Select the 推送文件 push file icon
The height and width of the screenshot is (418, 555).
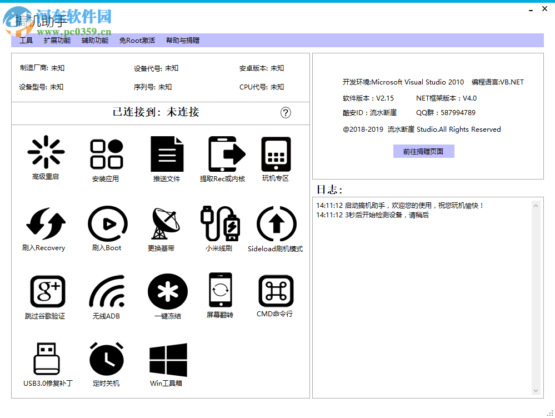pos(167,154)
